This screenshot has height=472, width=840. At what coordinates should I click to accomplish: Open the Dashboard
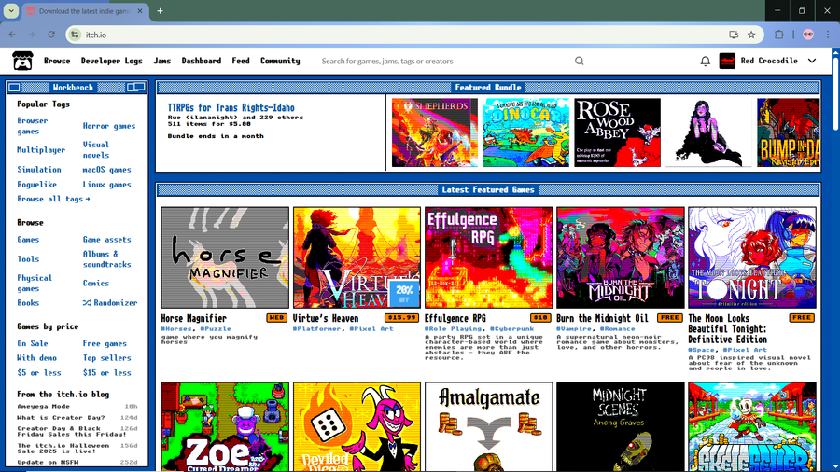201,61
